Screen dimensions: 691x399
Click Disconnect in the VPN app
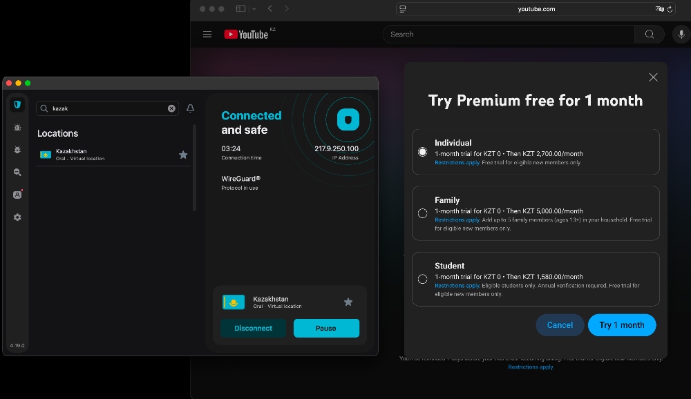coord(253,328)
